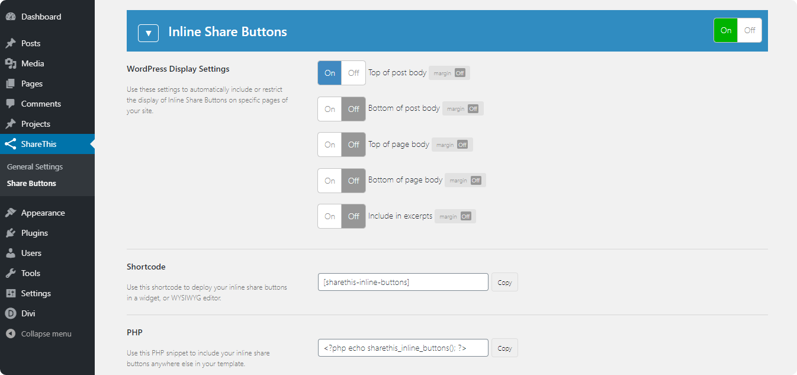This screenshot has width=797, height=375.
Task: Open ShareThis General Settings submenu
Action: [x=35, y=167]
